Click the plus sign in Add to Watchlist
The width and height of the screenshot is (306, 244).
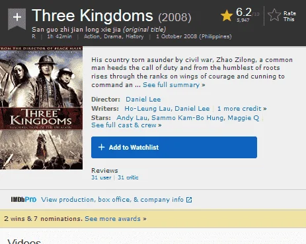point(101,147)
